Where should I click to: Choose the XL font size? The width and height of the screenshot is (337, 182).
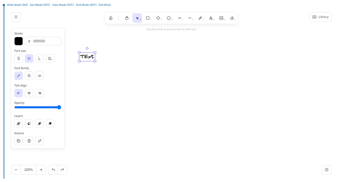point(50,59)
